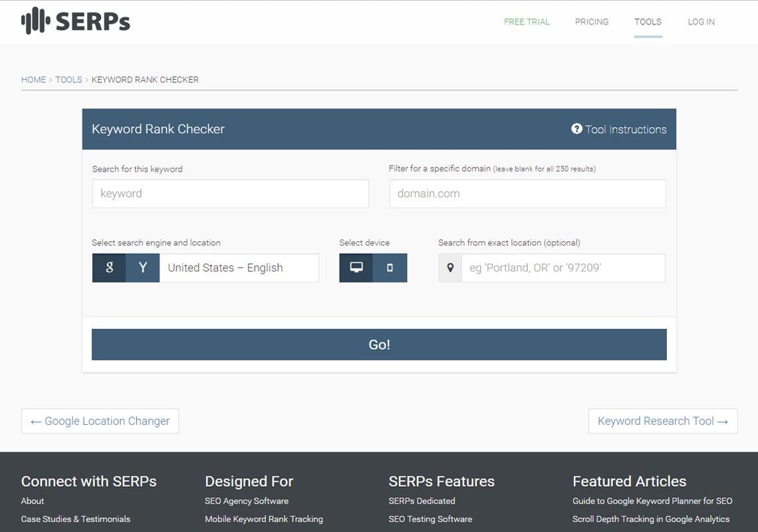Click 'Select search engine and location' label
This screenshot has width=758, height=532.
coord(156,243)
